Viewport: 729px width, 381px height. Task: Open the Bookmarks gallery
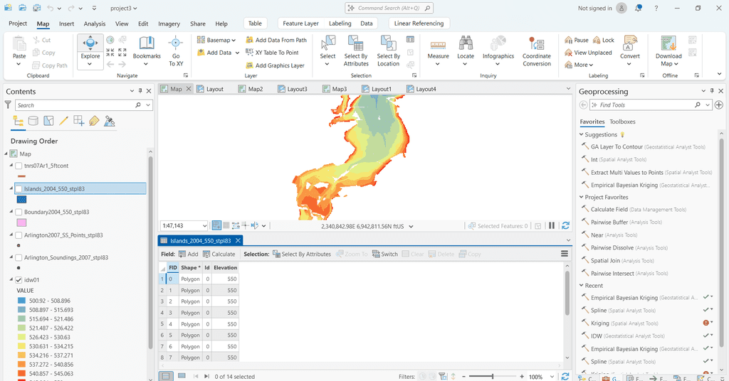147,51
